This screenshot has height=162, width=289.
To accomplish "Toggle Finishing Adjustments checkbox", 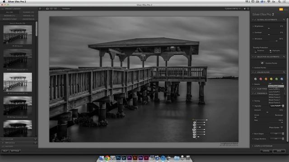I will pyautogui.click(x=256, y=93).
